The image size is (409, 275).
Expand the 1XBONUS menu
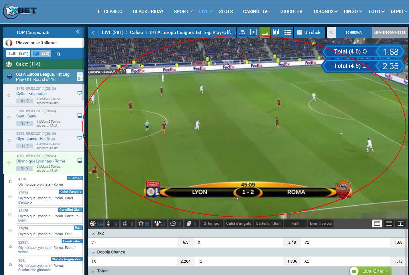click(325, 11)
